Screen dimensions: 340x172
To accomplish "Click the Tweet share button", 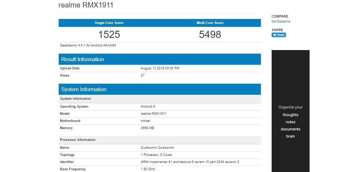I will (x=279, y=35).
